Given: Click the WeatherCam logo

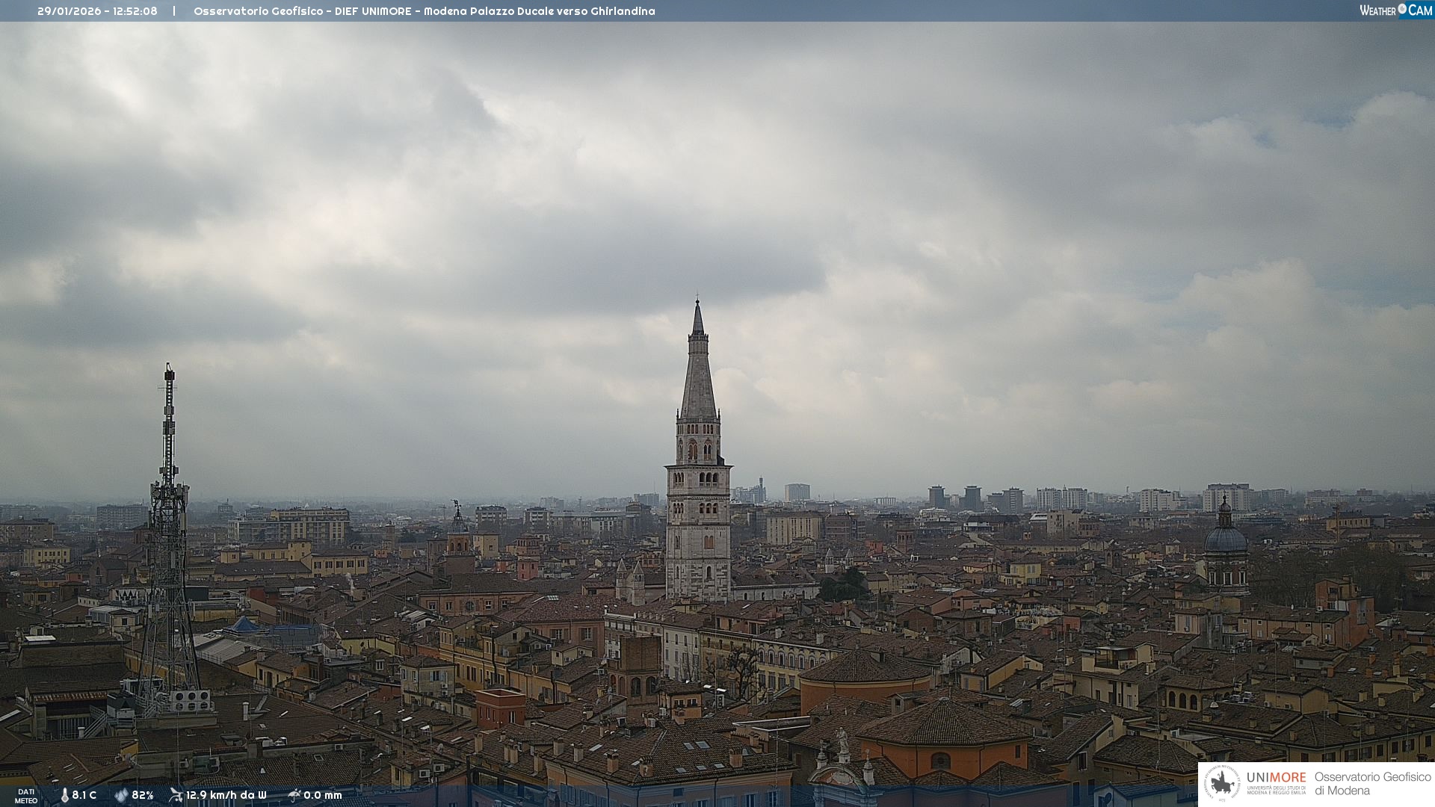Looking at the screenshot, I should [x=1395, y=10].
